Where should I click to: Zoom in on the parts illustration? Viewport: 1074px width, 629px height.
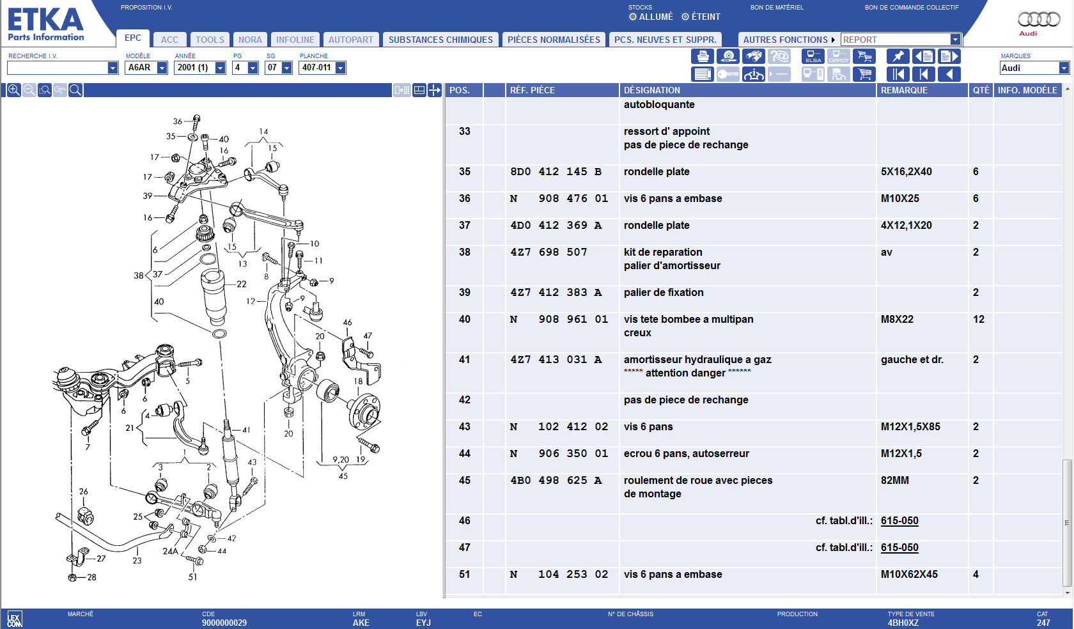pyautogui.click(x=13, y=90)
